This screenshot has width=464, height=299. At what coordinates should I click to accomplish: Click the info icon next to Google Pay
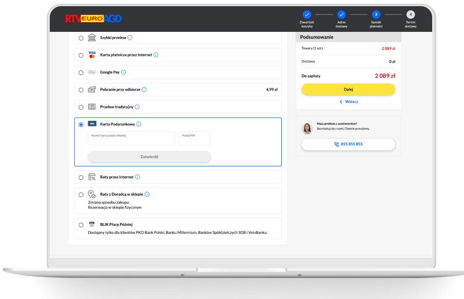coord(124,72)
